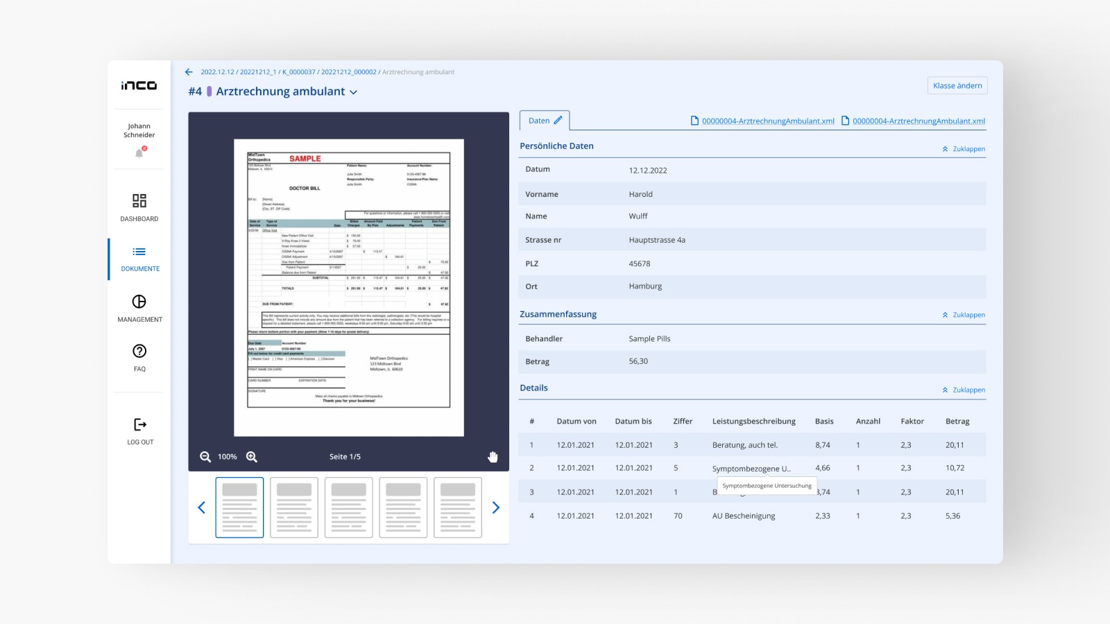Open Management section in sidebar

coord(139,309)
